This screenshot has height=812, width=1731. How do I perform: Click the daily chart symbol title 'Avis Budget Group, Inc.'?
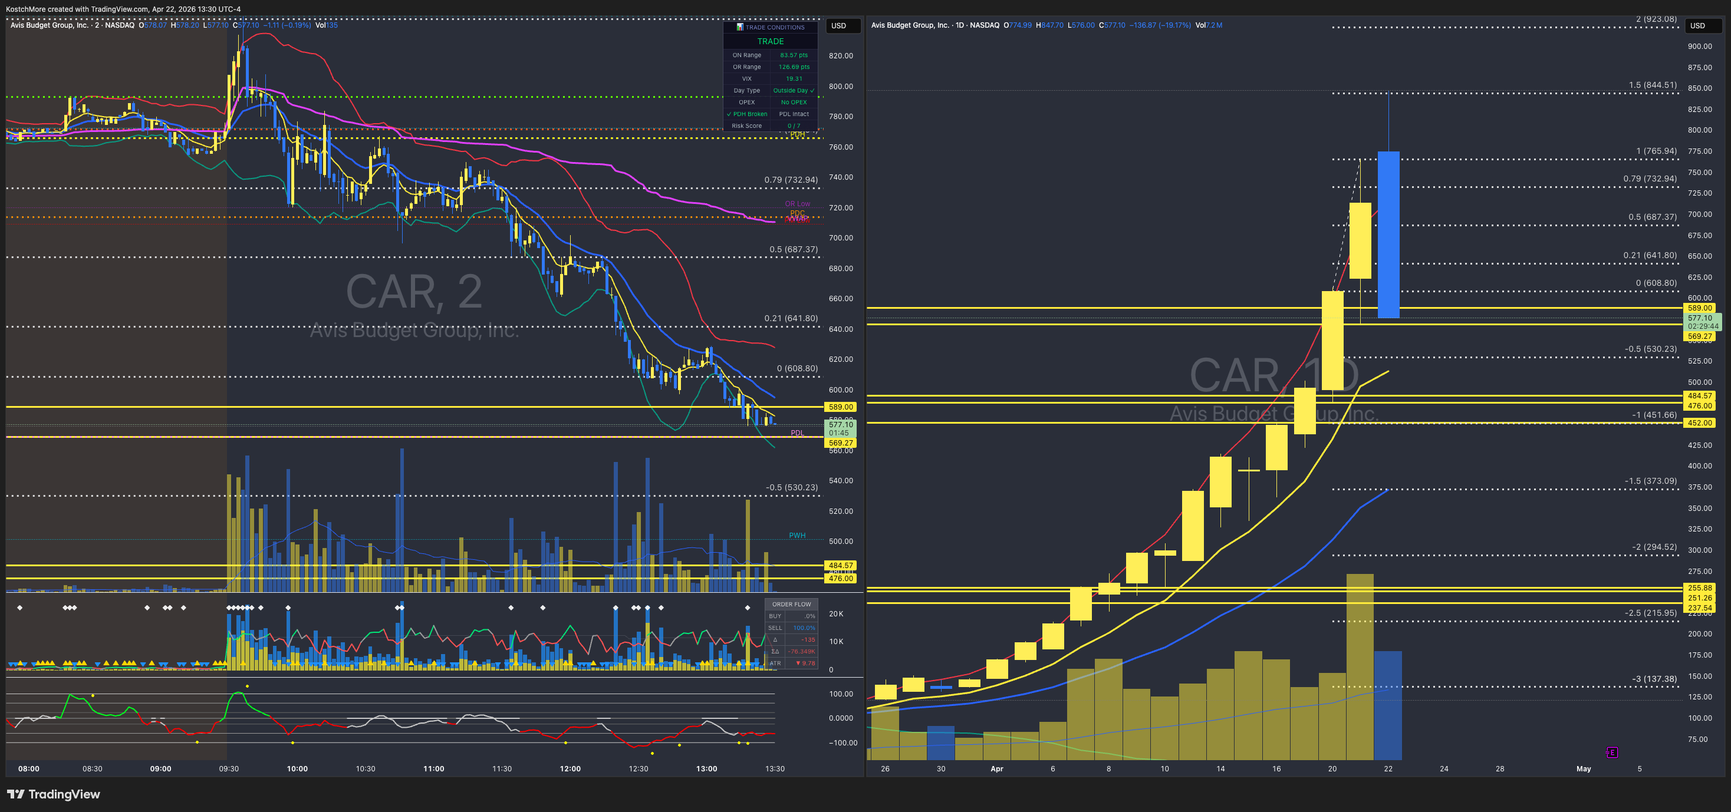tap(910, 25)
